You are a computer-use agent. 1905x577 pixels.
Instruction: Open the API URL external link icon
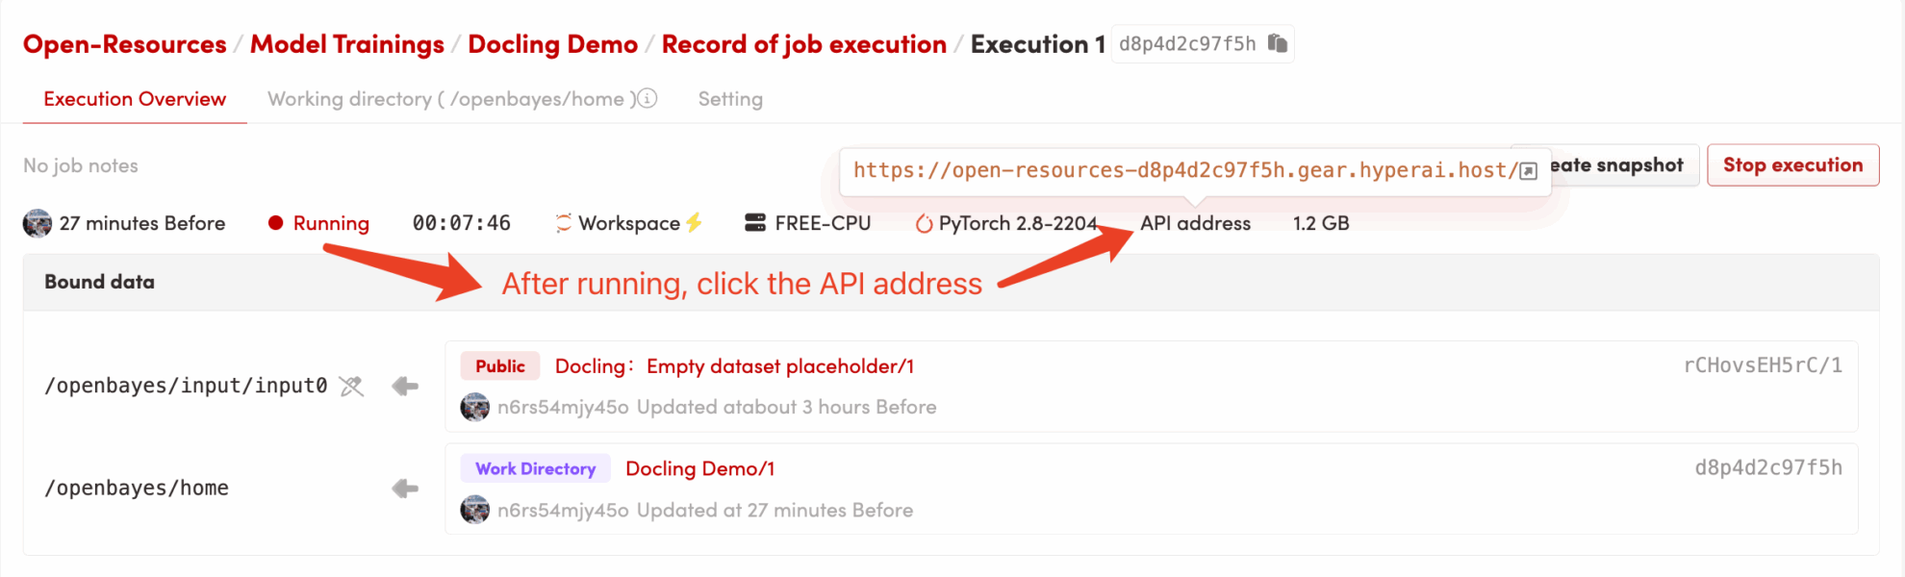tap(1528, 171)
